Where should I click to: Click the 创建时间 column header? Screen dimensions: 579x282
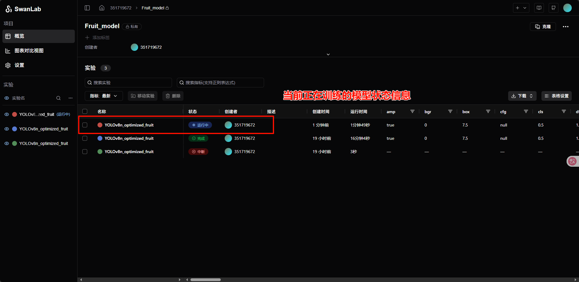tap(321, 112)
